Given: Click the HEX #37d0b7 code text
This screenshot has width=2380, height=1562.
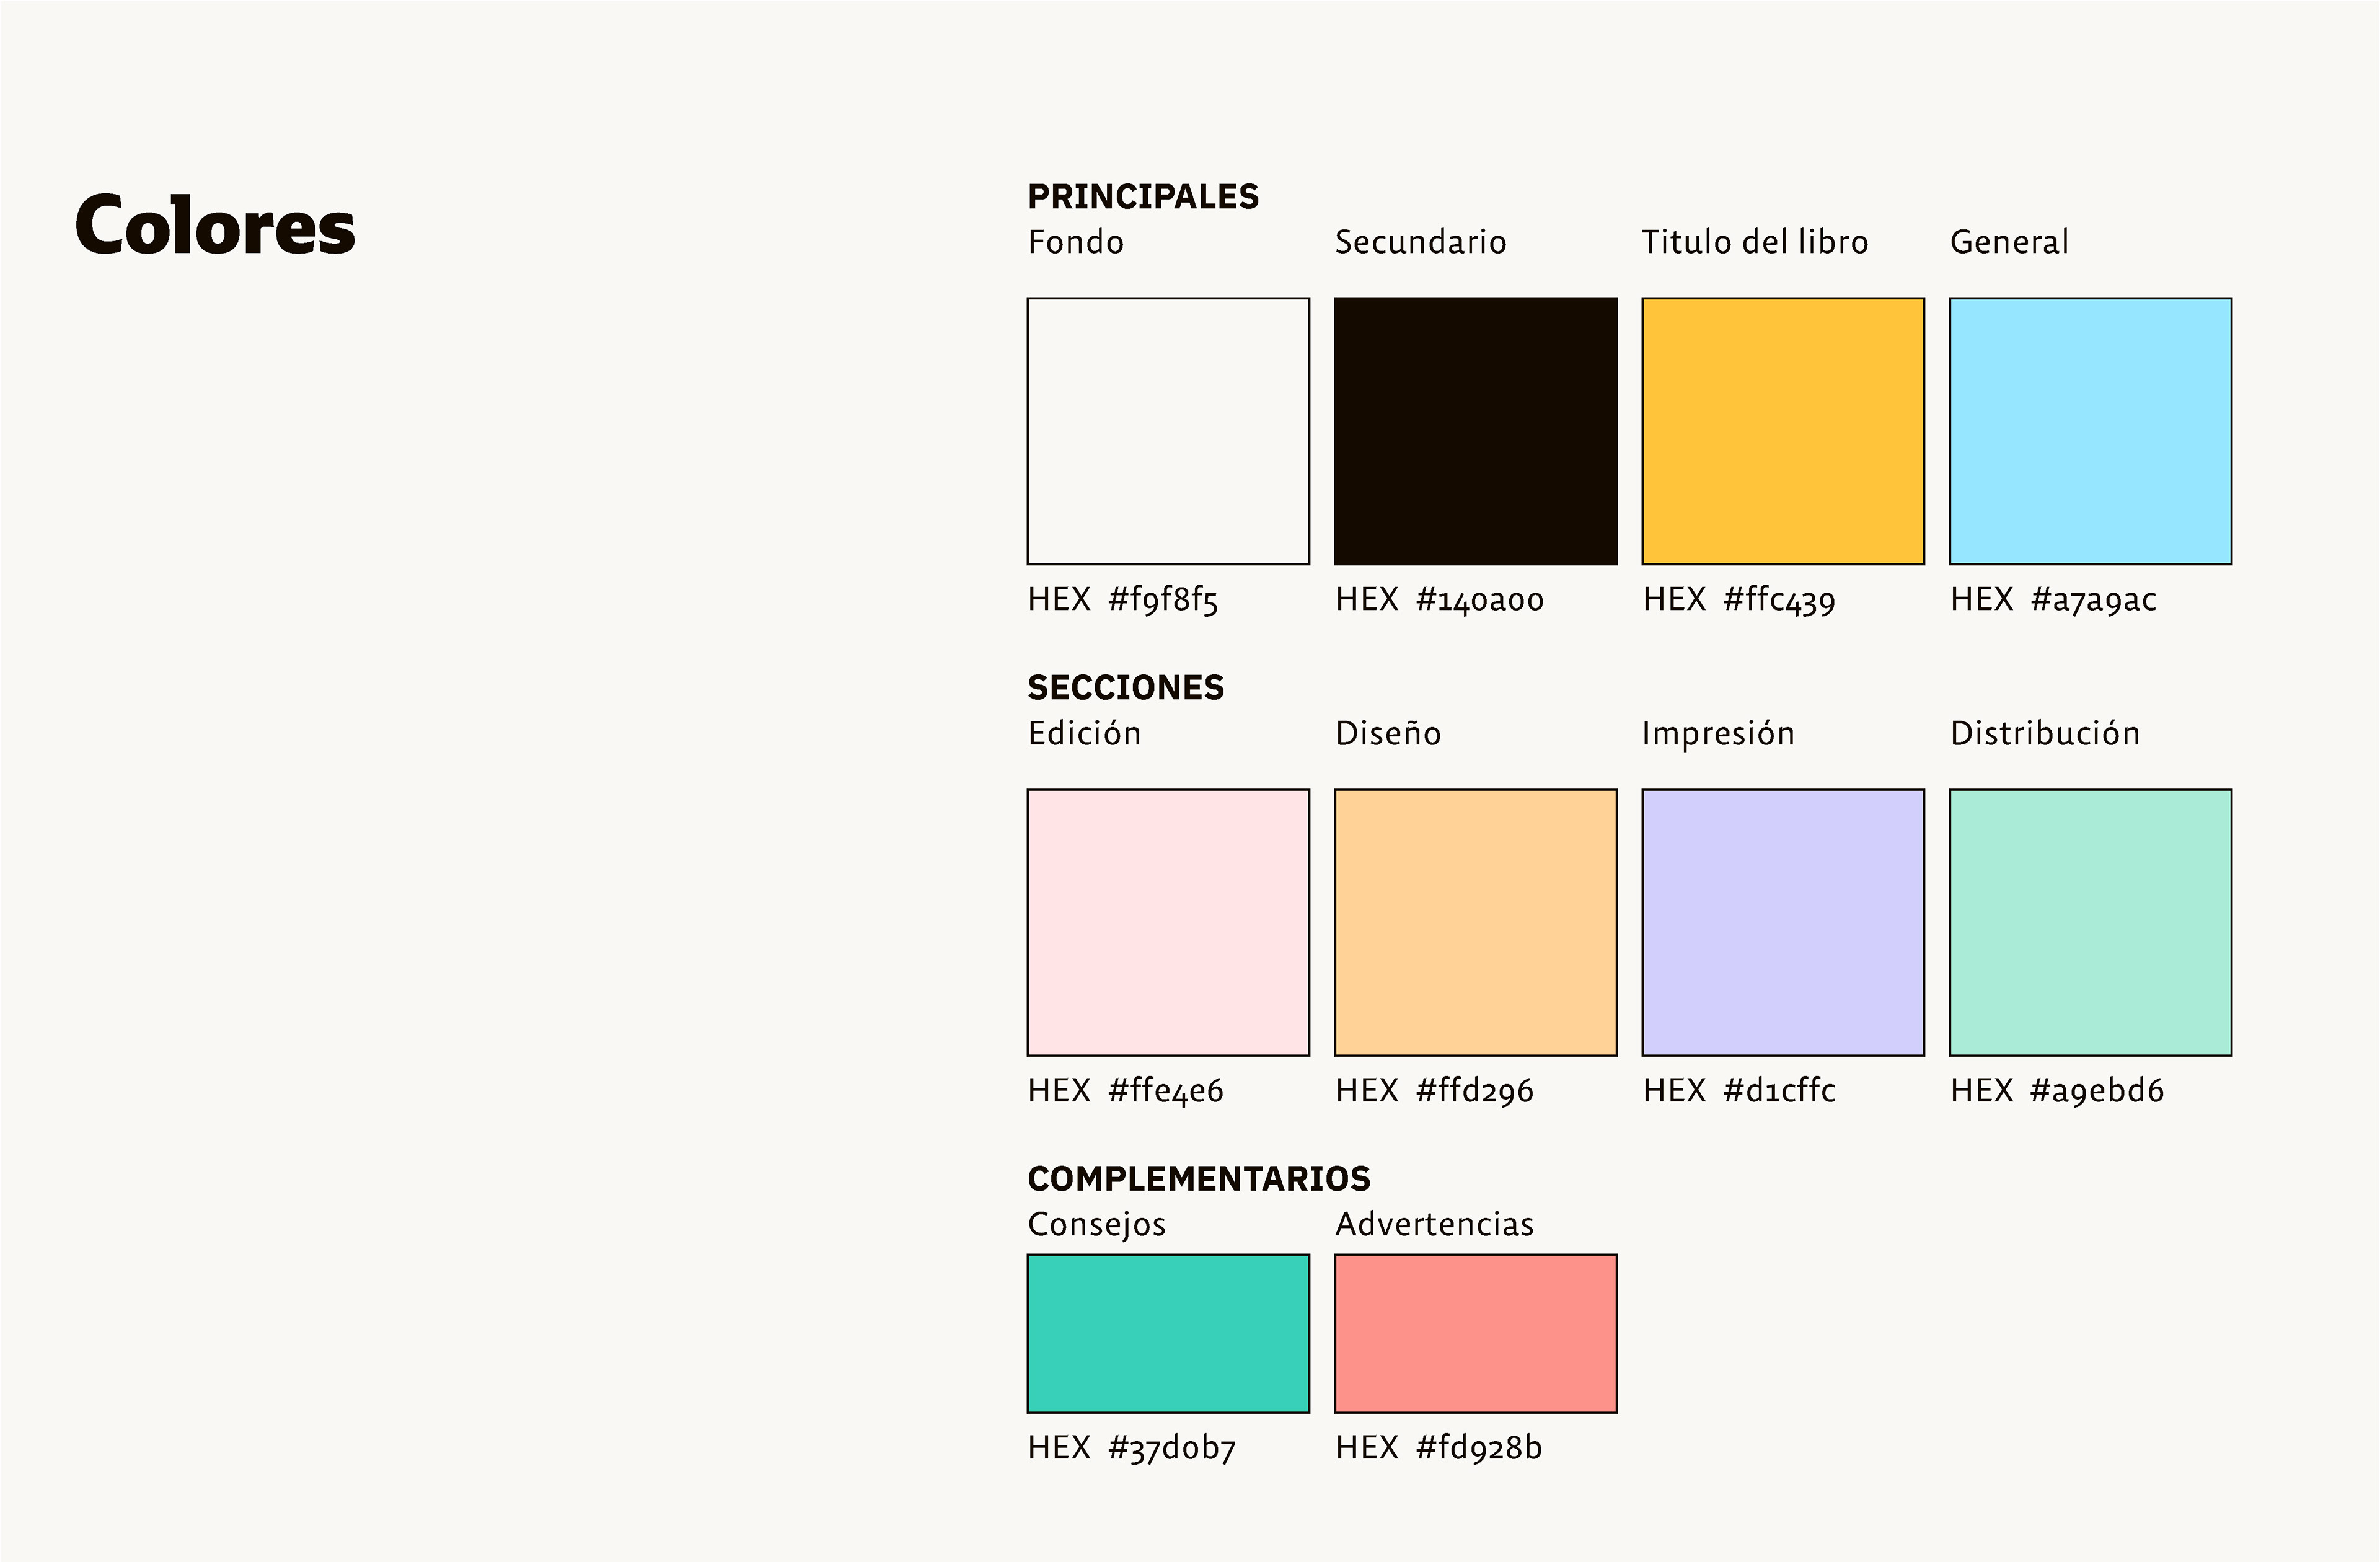Looking at the screenshot, I should click(1131, 1448).
